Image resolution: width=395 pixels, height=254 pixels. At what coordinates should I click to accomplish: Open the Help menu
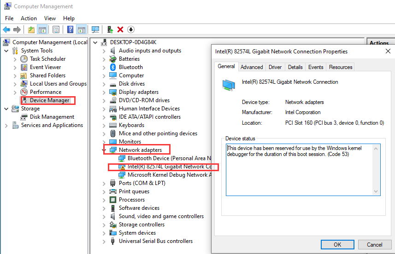tap(69, 18)
